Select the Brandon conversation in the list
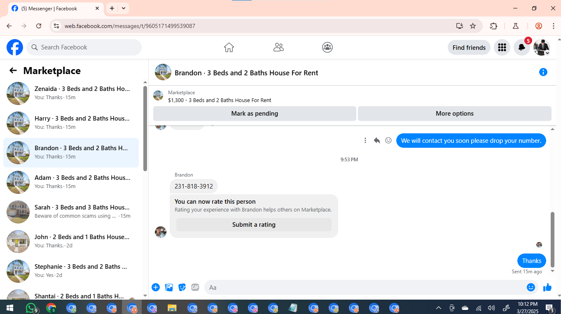The image size is (561, 314). 71,153
